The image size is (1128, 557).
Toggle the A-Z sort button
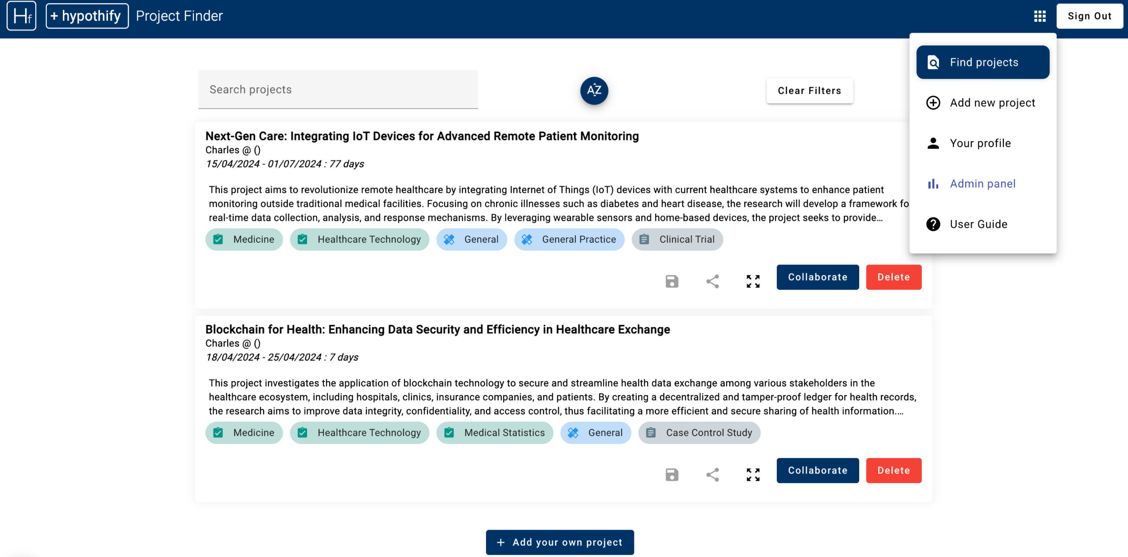594,90
